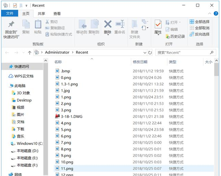Click the Rename (重命名) icon
The height and width of the screenshot is (176, 221).
(x=120, y=24)
